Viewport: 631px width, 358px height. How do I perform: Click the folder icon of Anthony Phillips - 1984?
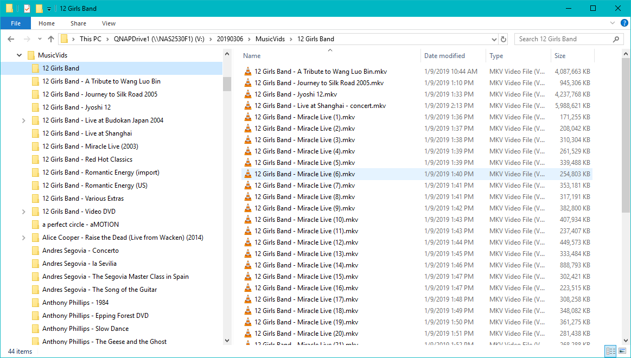click(35, 303)
